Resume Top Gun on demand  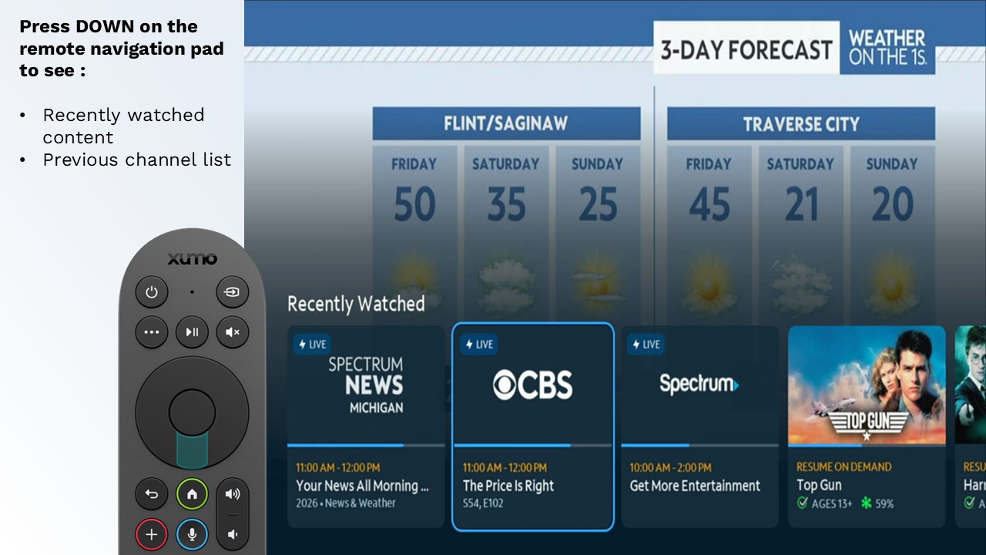[x=867, y=424]
